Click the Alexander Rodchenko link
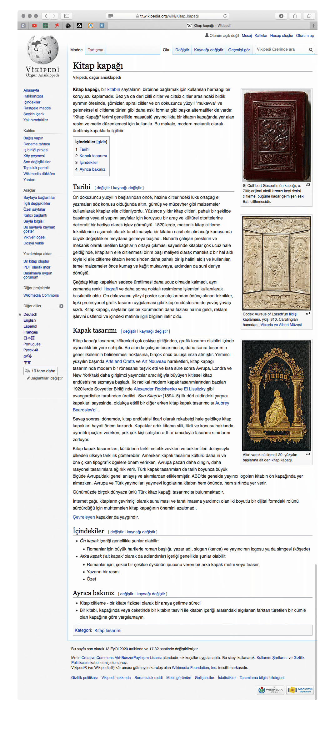The image size is (335, 729). point(155,389)
